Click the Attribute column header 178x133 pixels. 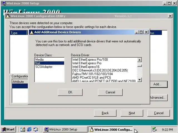[x=20, y=82]
